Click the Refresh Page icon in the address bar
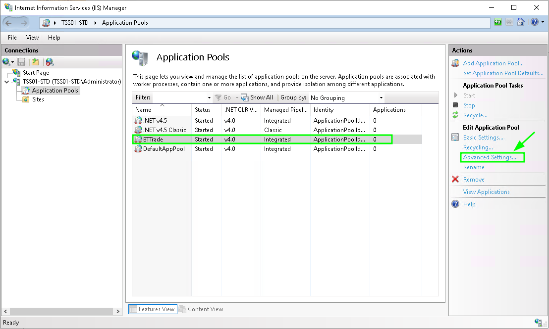549x329 pixels. point(497,22)
